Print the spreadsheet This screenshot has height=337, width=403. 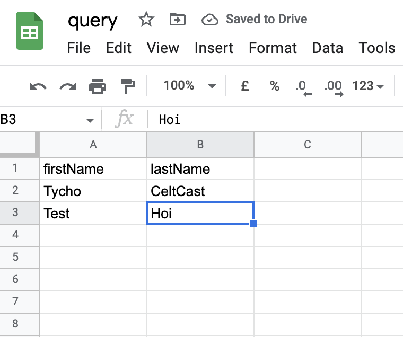98,86
